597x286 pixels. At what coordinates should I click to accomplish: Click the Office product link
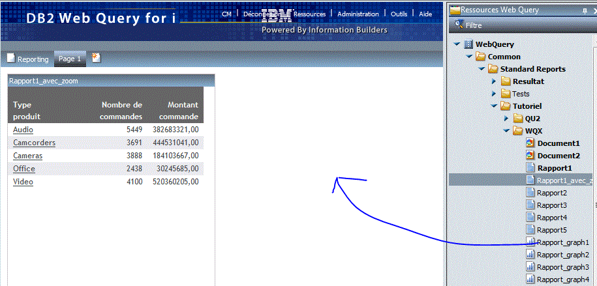point(24,169)
